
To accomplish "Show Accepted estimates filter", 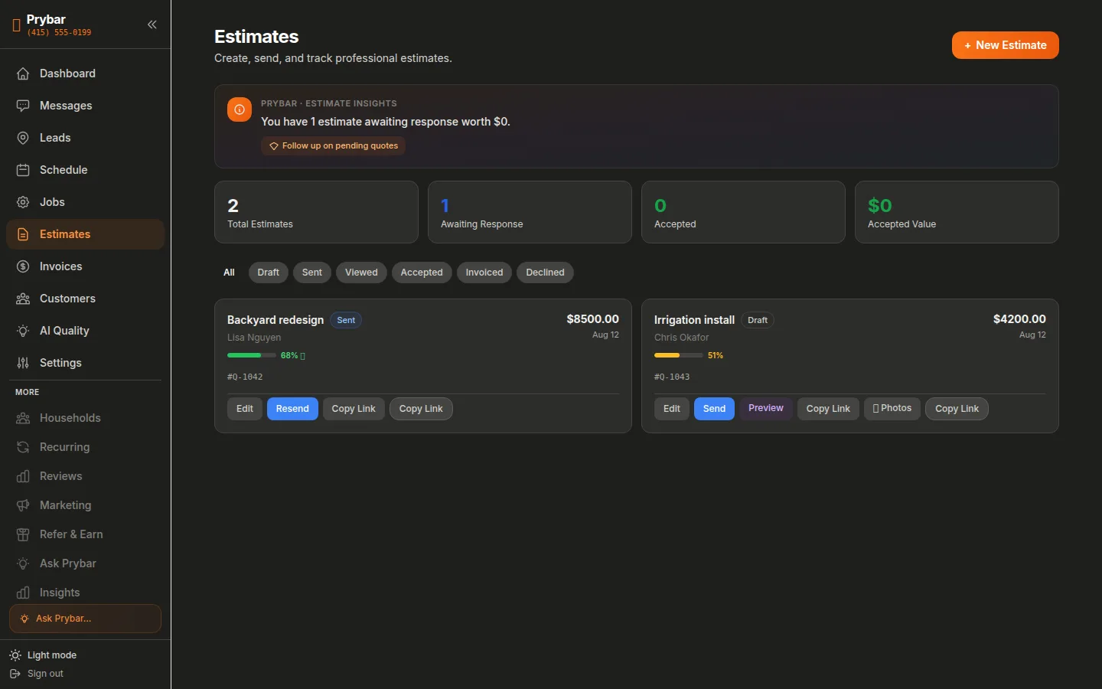I will coord(422,273).
